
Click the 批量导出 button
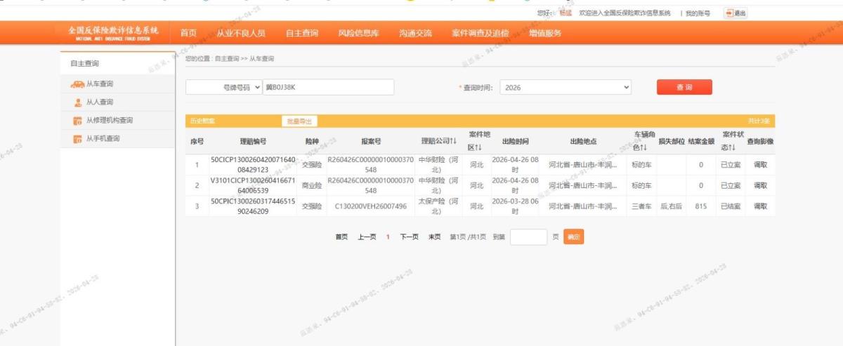[299, 121]
